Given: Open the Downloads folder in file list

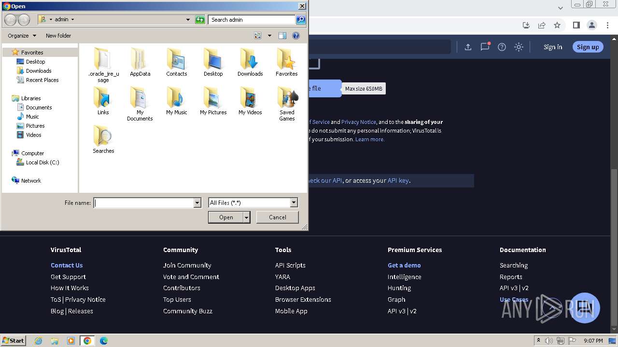Looking at the screenshot, I should click(250, 62).
